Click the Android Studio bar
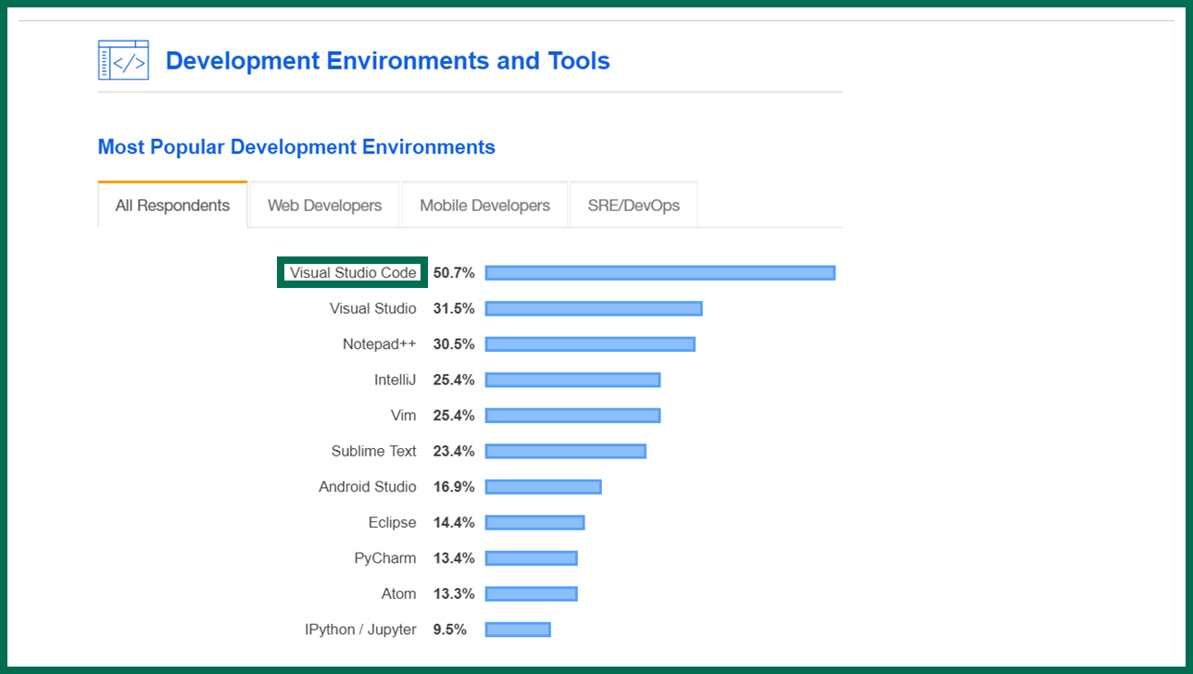 coord(544,487)
